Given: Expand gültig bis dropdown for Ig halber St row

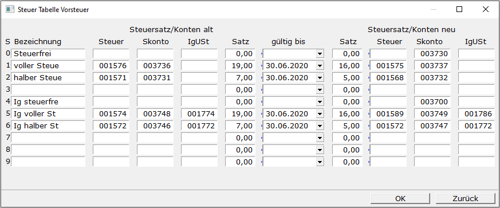Looking at the screenshot, I should tap(320, 126).
